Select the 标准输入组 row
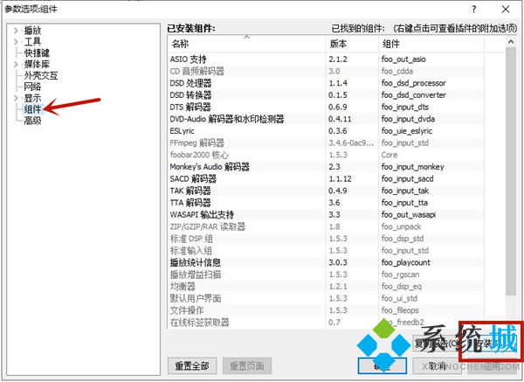Viewport: 524px width, 382px height. coord(326,251)
